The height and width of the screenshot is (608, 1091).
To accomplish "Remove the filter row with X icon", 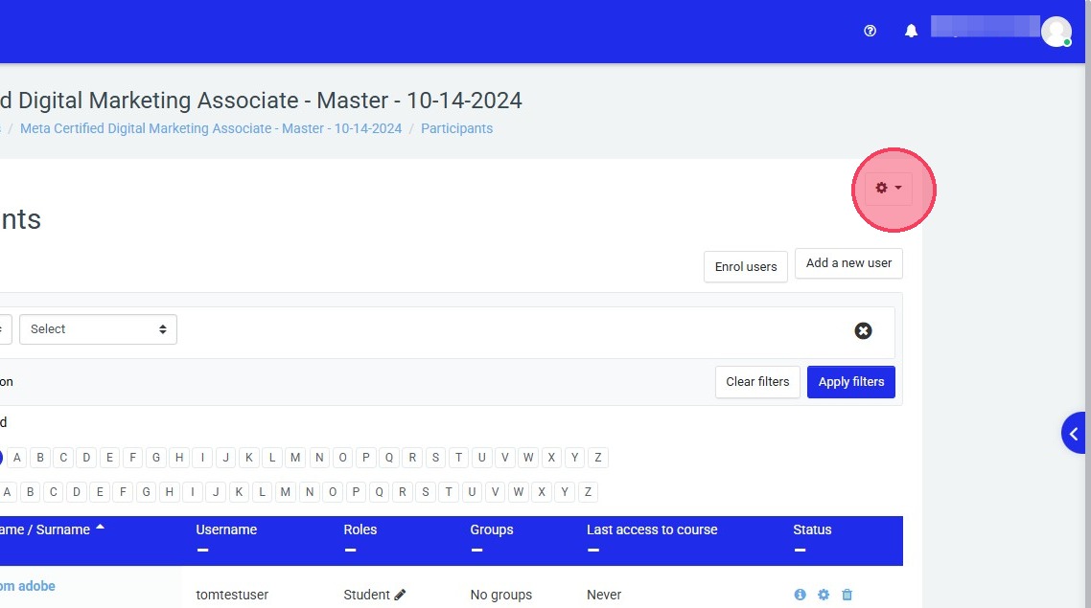I will pos(863,330).
